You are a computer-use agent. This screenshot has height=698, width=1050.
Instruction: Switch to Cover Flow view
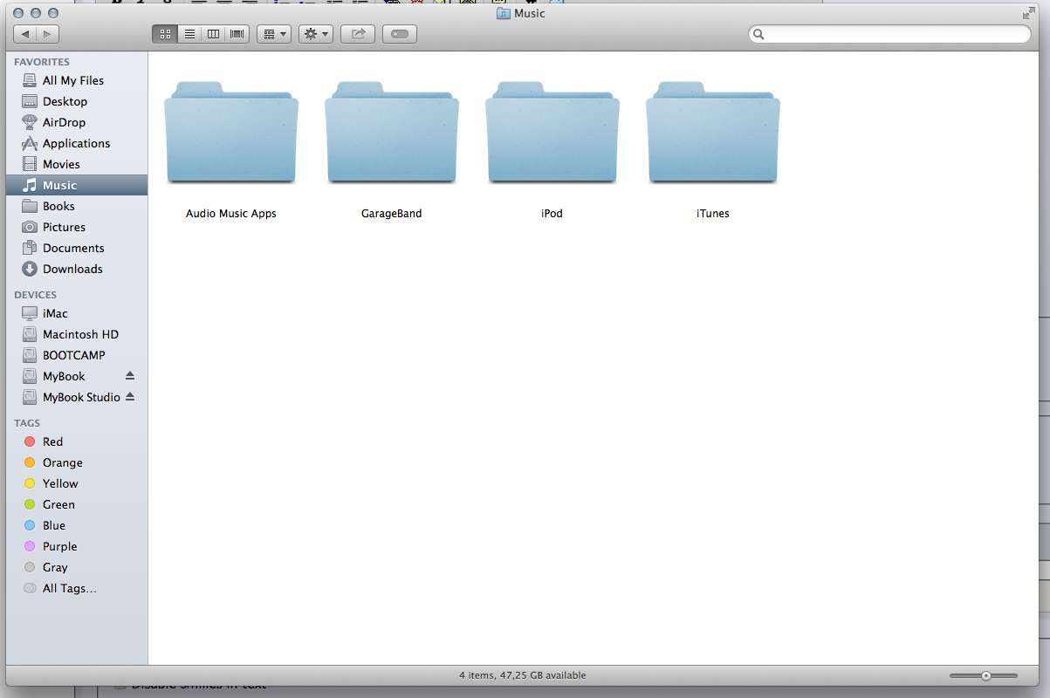[237, 34]
